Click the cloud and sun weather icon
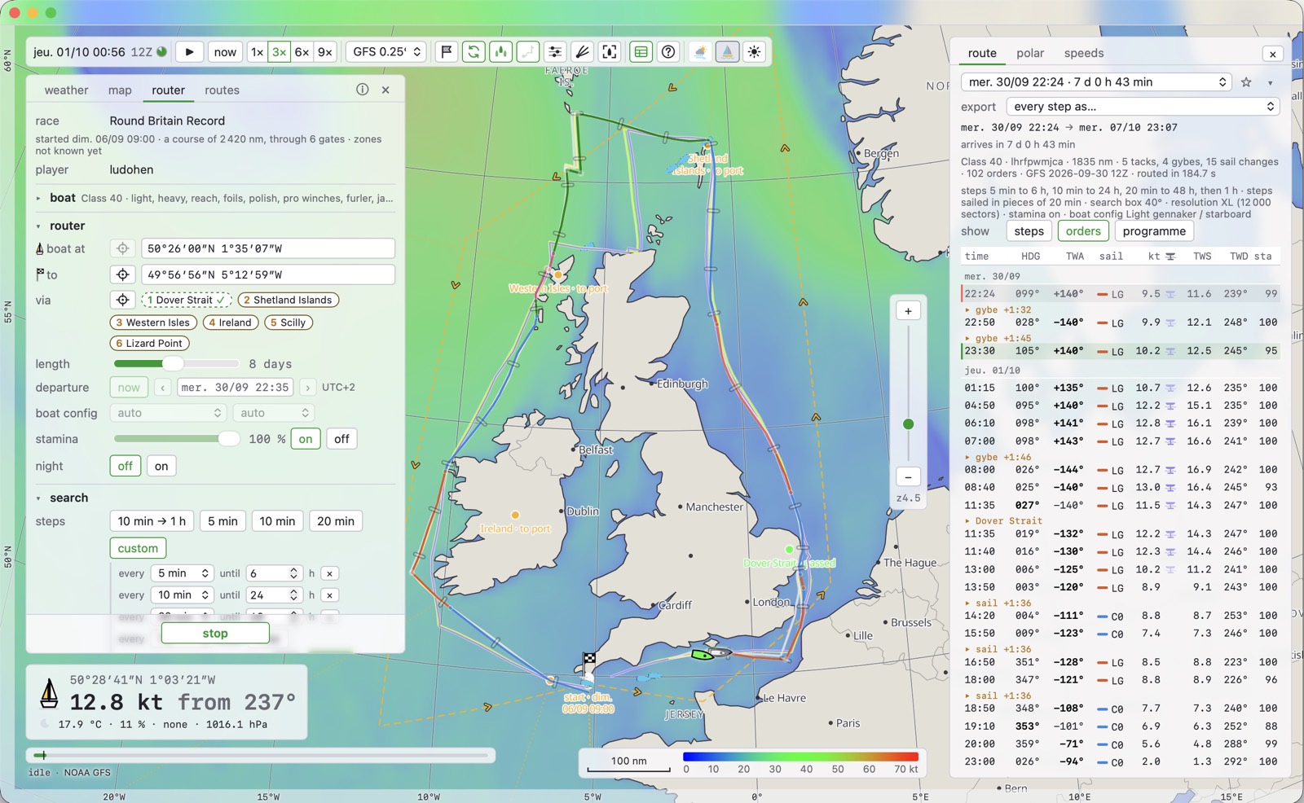Image resolution: width=1304 pixels, height=803 pixels. [700, 52]
